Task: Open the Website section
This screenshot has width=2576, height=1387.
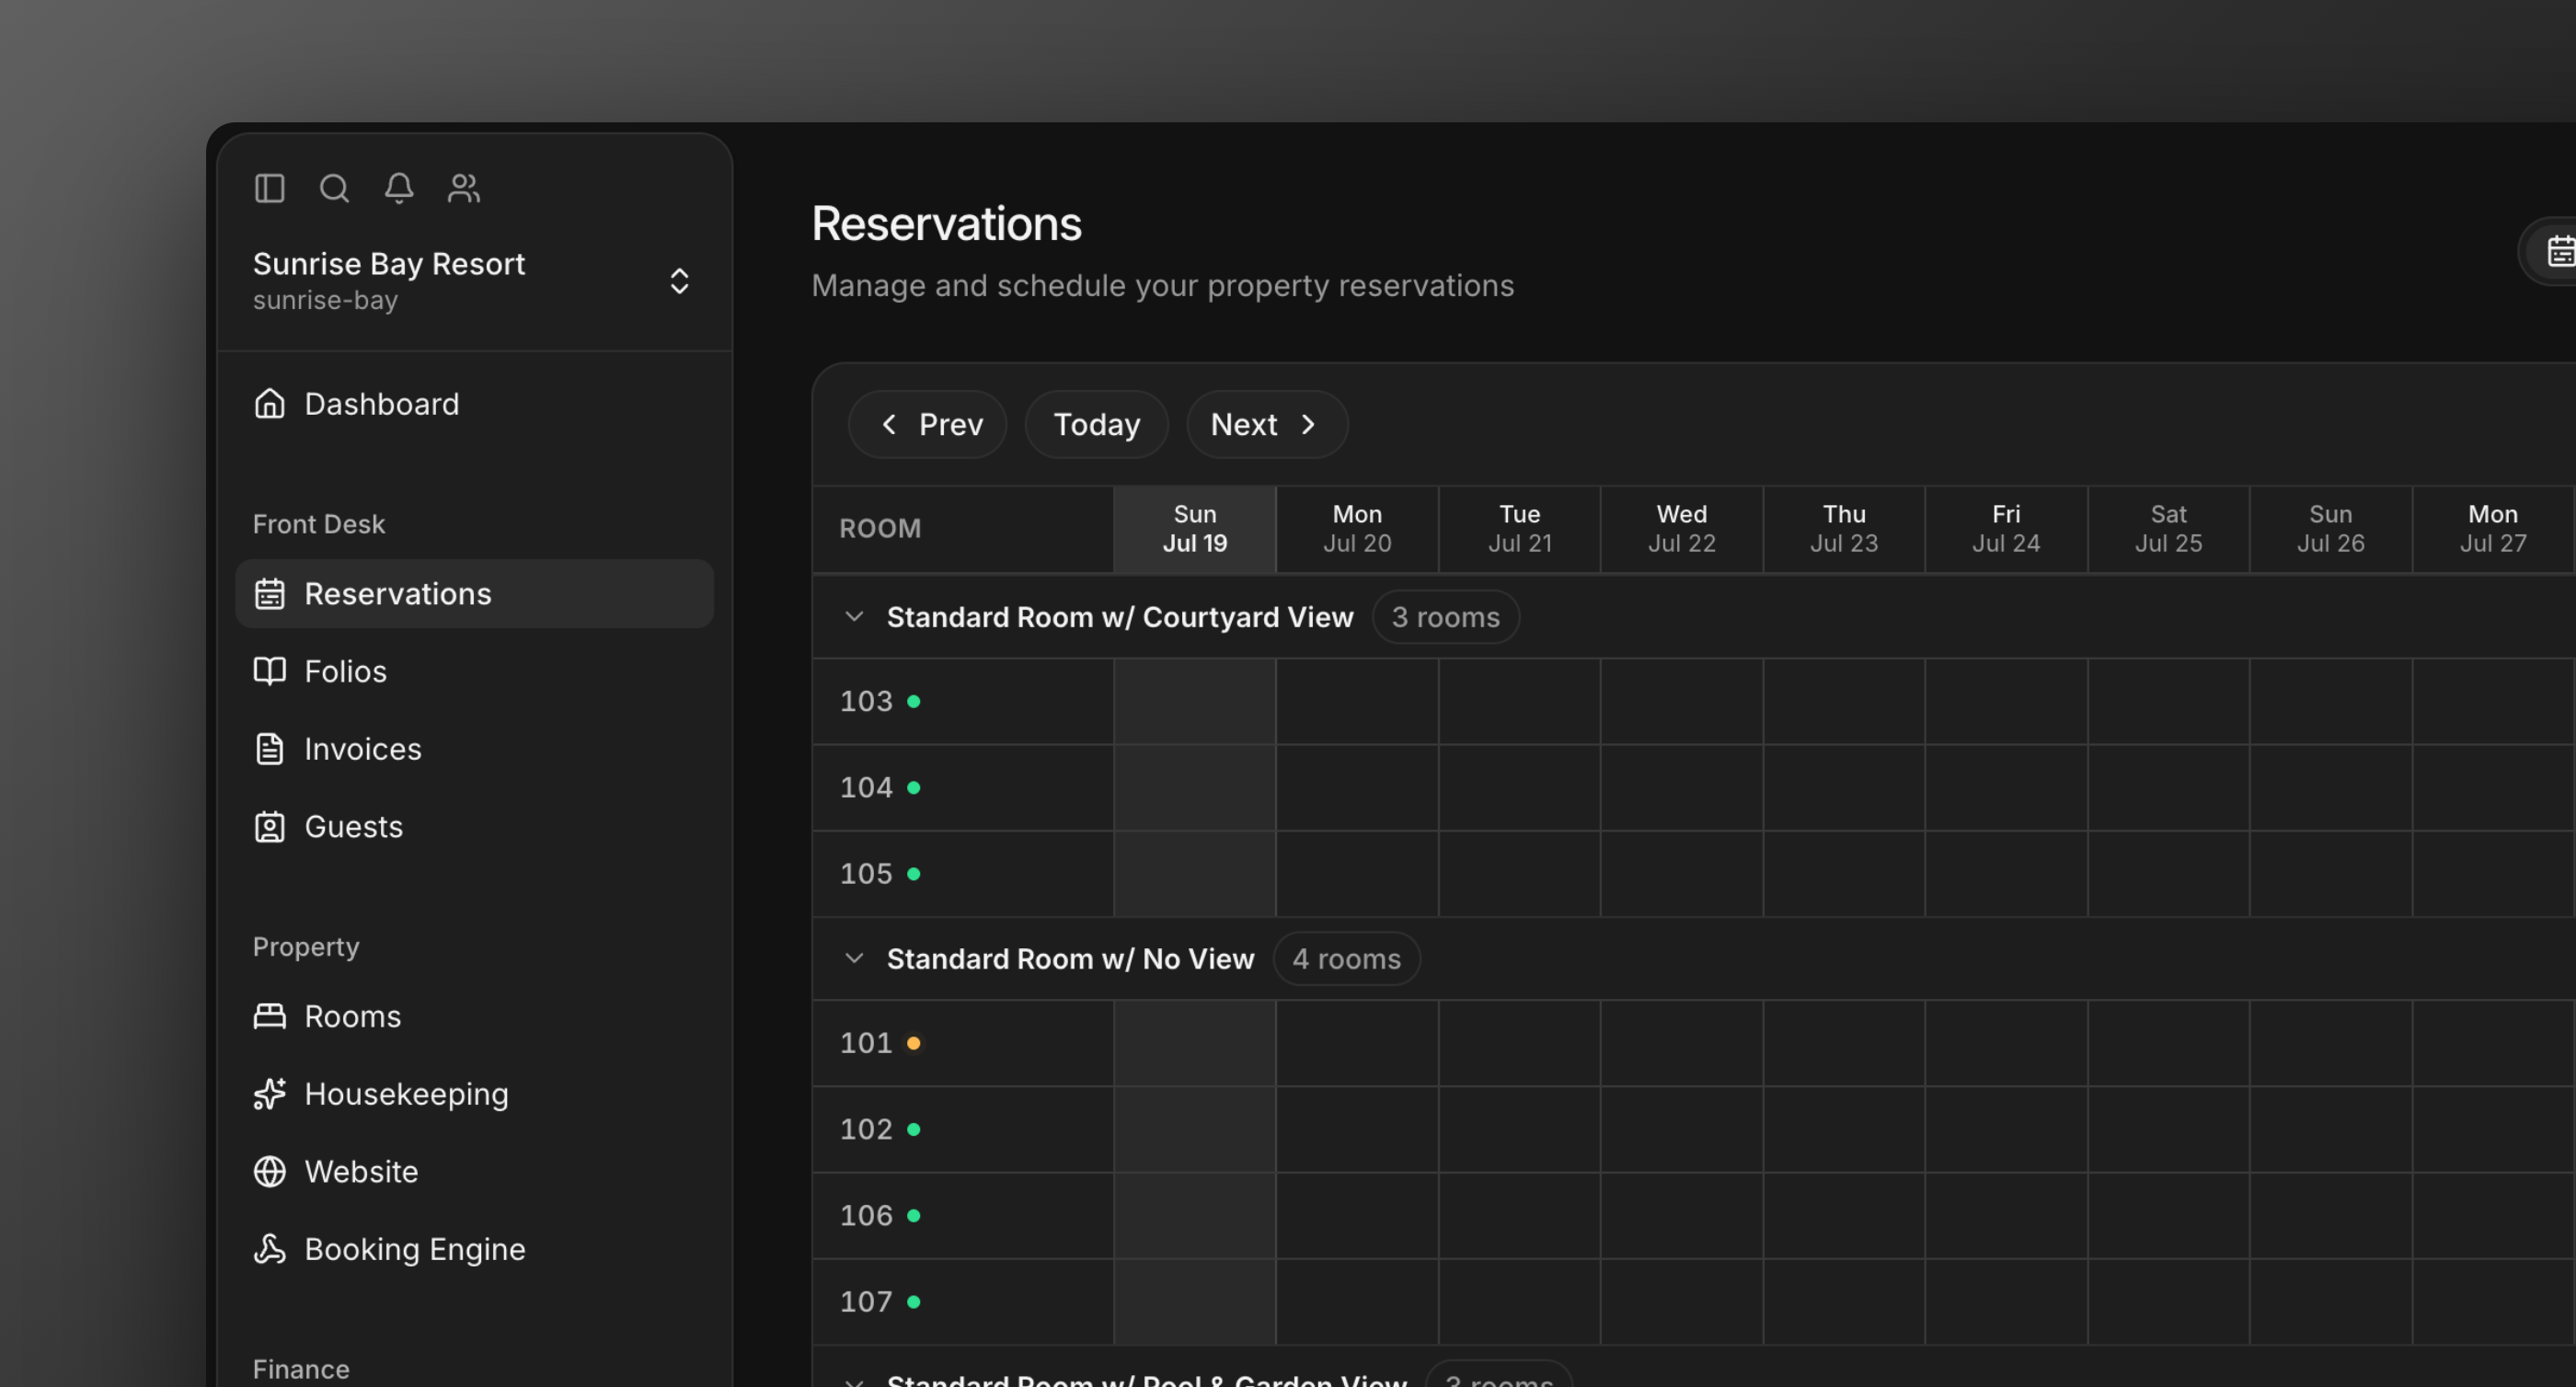Action: (x=474, y=1172)
